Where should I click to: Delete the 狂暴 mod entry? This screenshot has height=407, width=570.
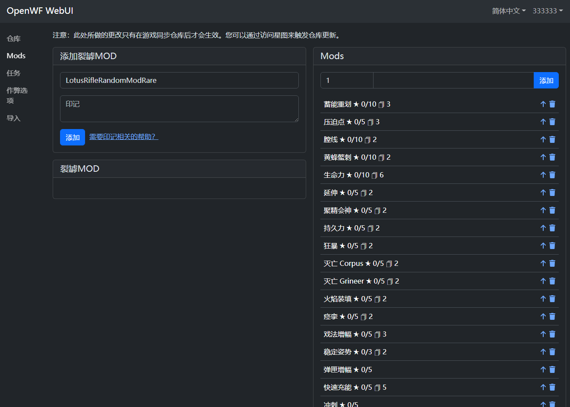(x=552, y=245)
